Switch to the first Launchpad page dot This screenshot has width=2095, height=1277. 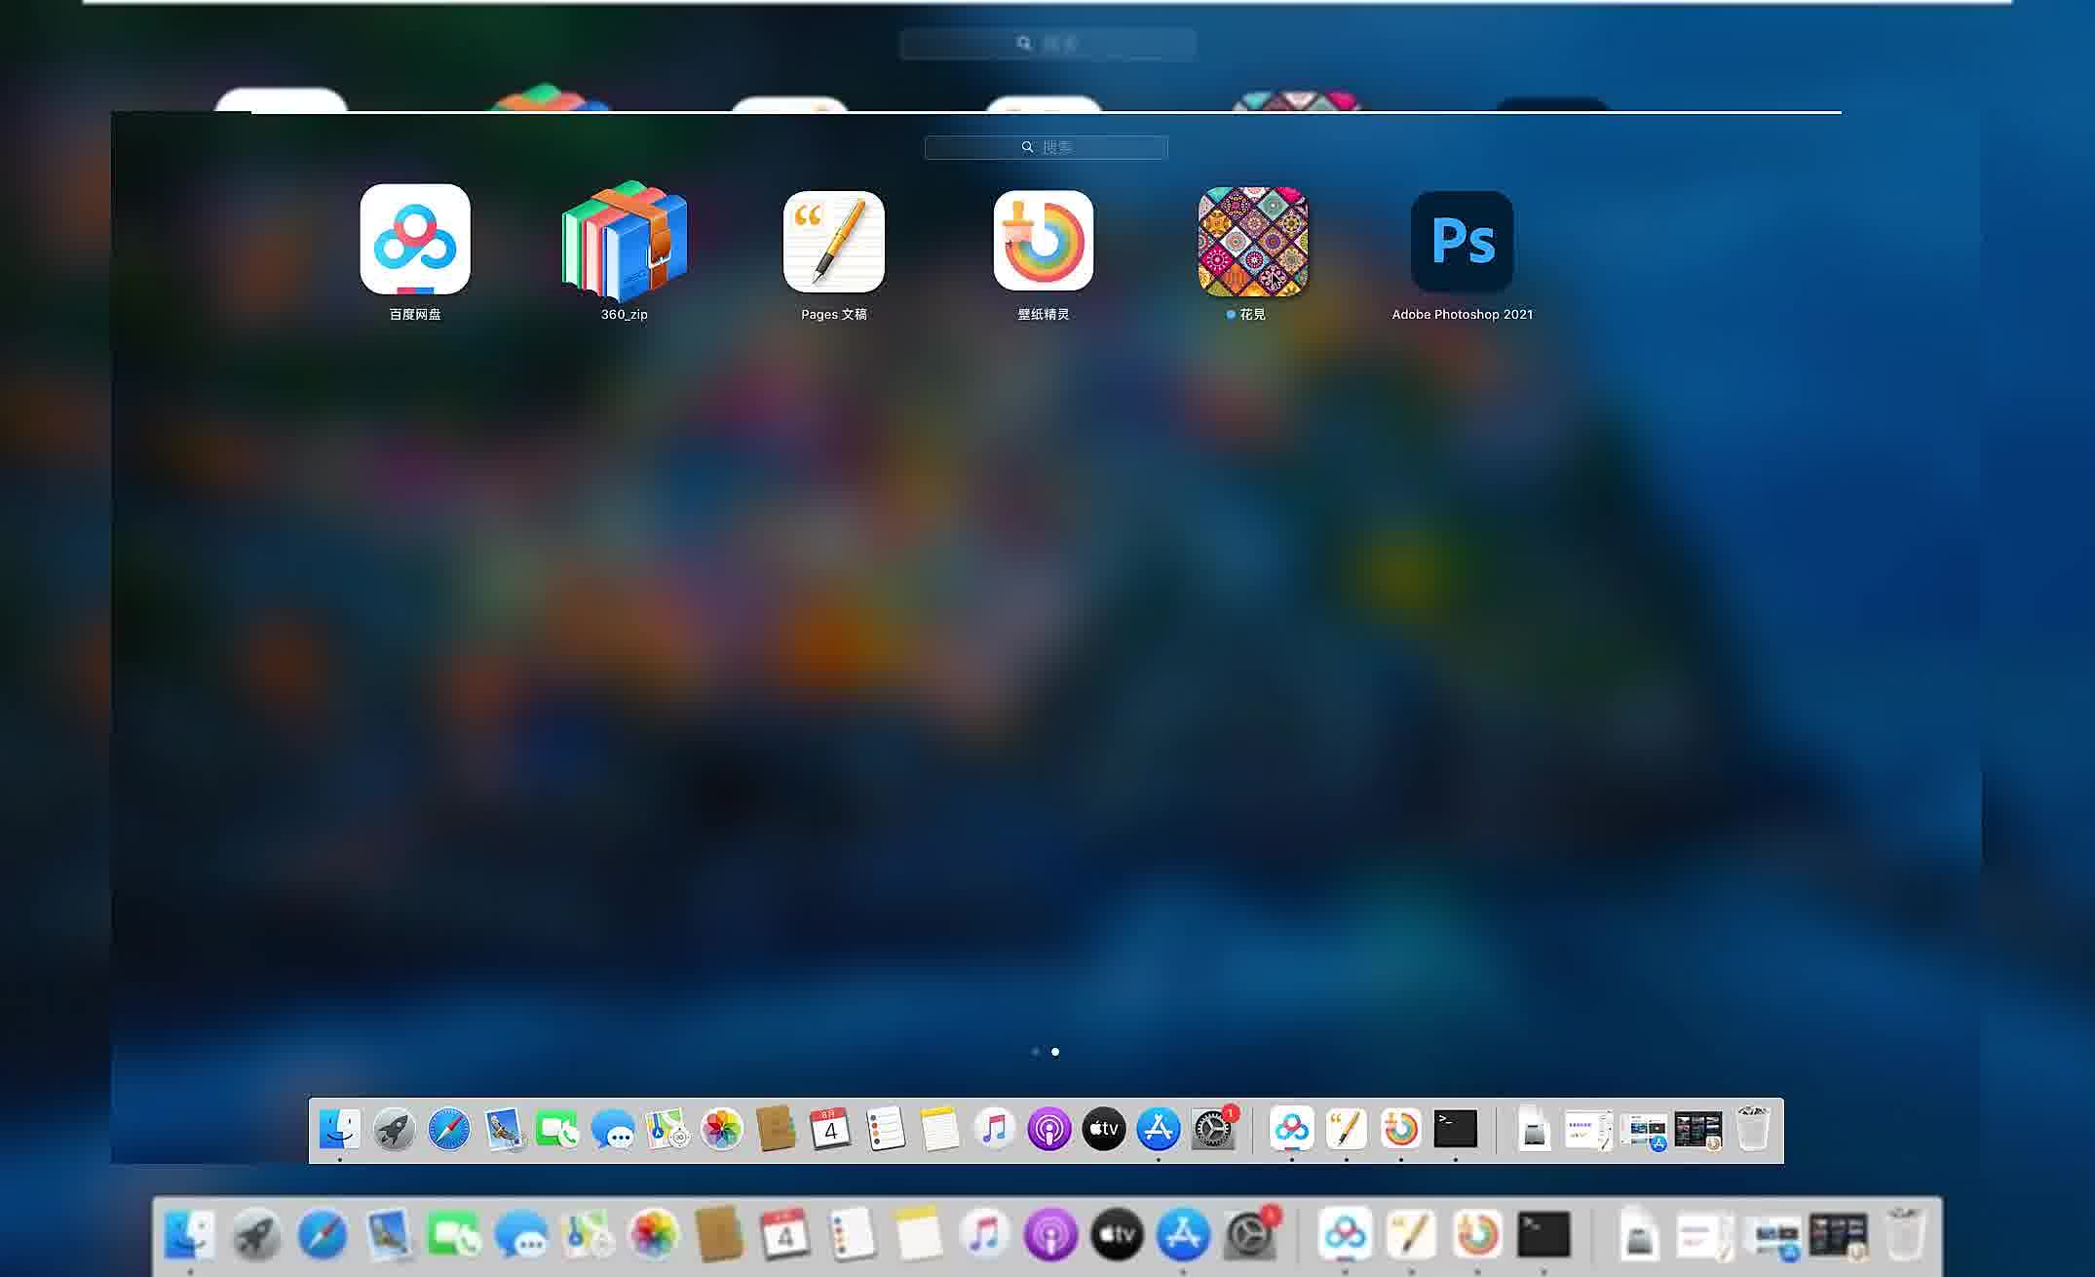click(x=1035, y=1052)
